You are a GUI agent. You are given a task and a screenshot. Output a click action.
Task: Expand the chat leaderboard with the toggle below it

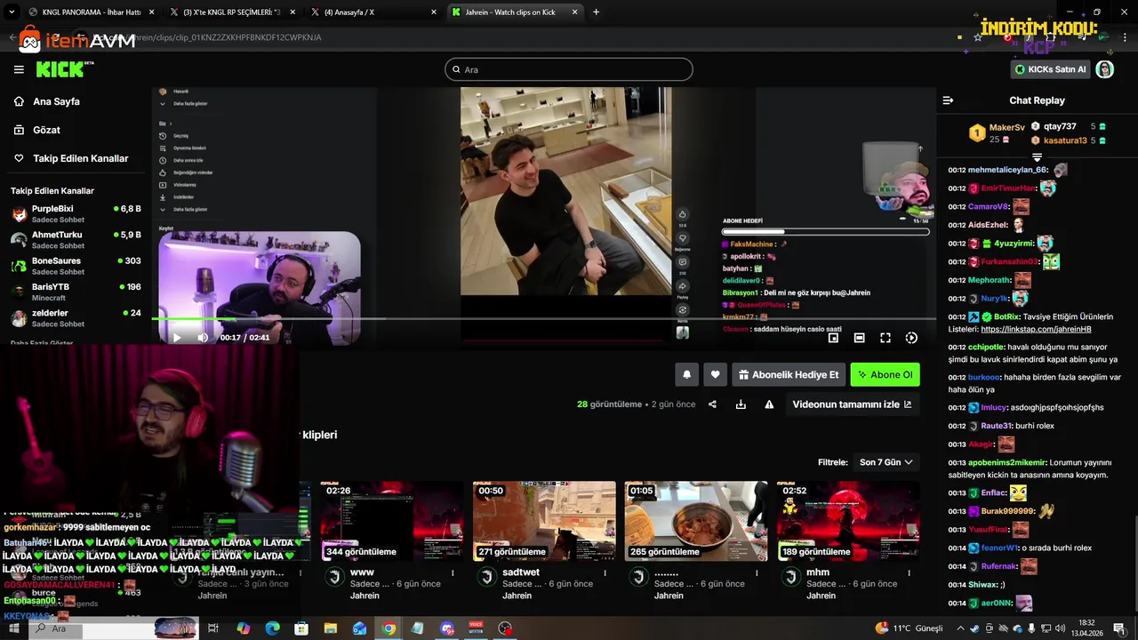(1037, 156)
